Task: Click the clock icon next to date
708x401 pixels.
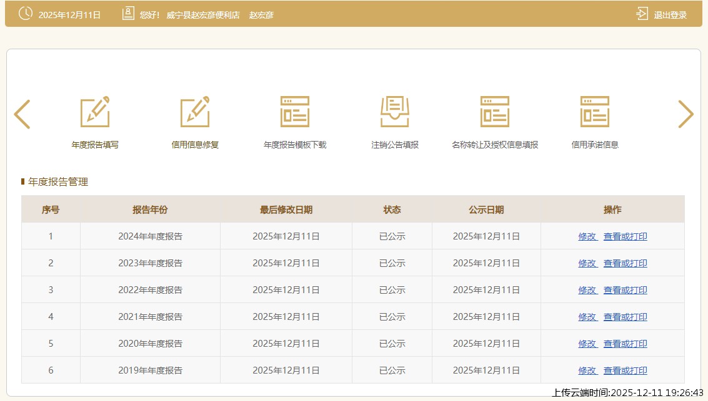Action: coord(26,14)
